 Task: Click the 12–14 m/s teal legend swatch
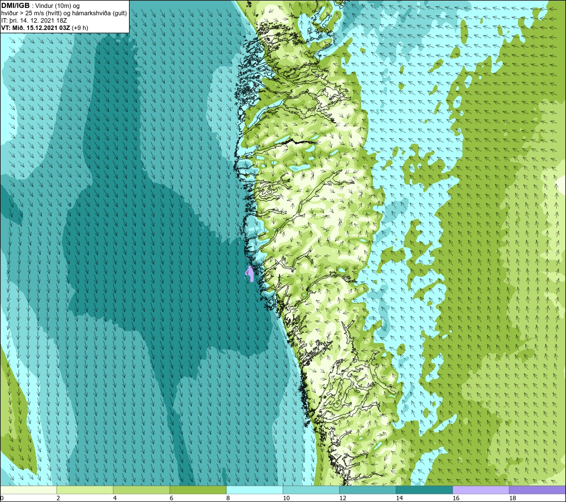coord(367,490)
